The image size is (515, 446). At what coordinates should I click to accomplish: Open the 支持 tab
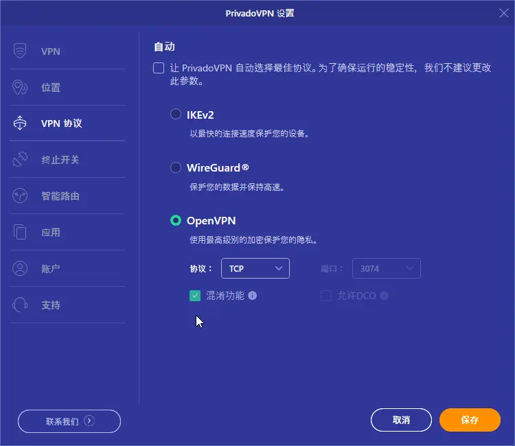(x=67, y=305)
